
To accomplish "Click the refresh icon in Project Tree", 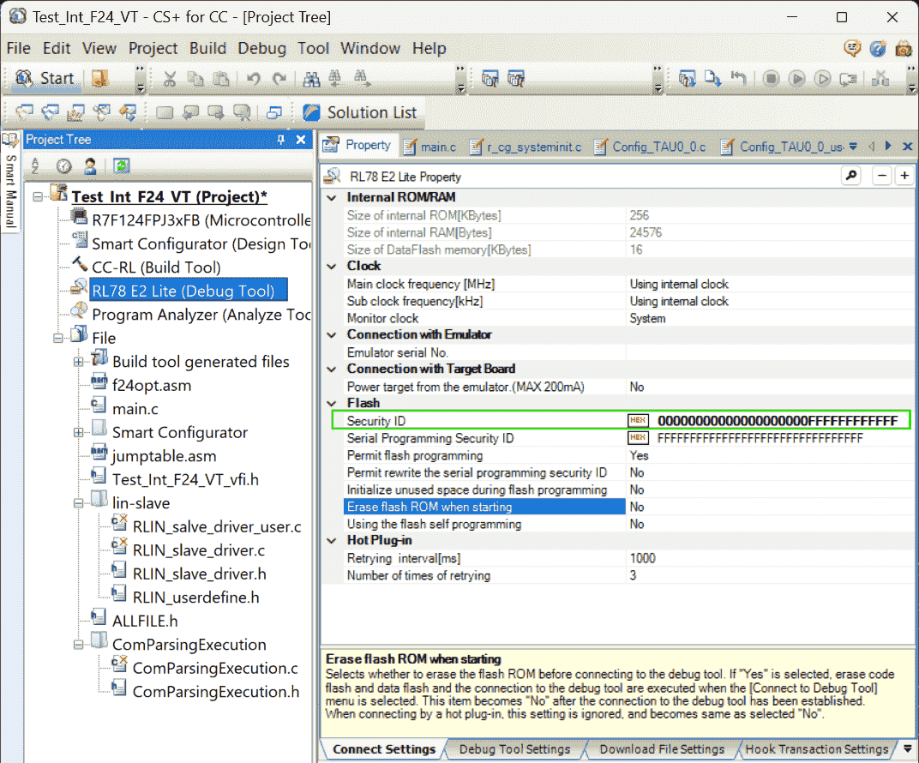I will 121,166.
